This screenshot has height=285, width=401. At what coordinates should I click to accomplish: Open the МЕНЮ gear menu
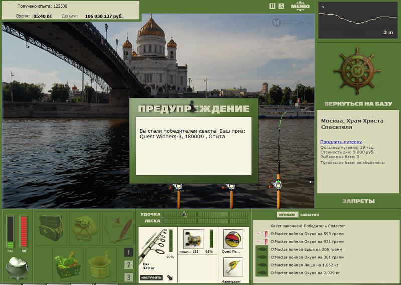click(x=300, y=6)
